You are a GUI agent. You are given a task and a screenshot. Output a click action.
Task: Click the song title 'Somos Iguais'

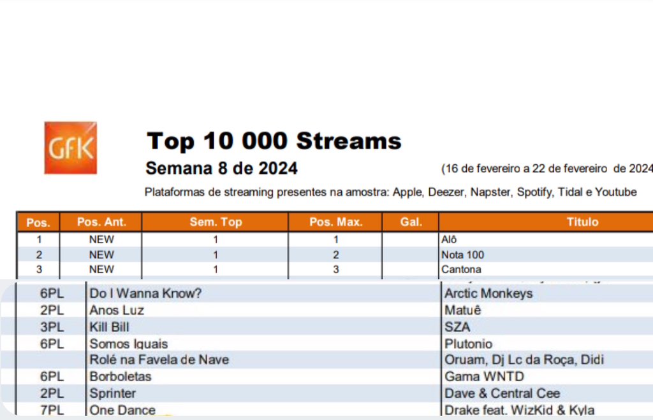(x=128, y=344)
